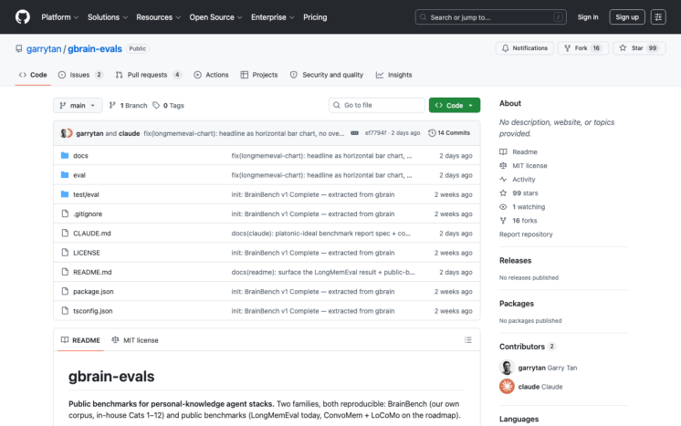Image resolution: width=681 pixels, height=426 pixels.
Task: Open the Pricing page
Action: pos(315,17)
